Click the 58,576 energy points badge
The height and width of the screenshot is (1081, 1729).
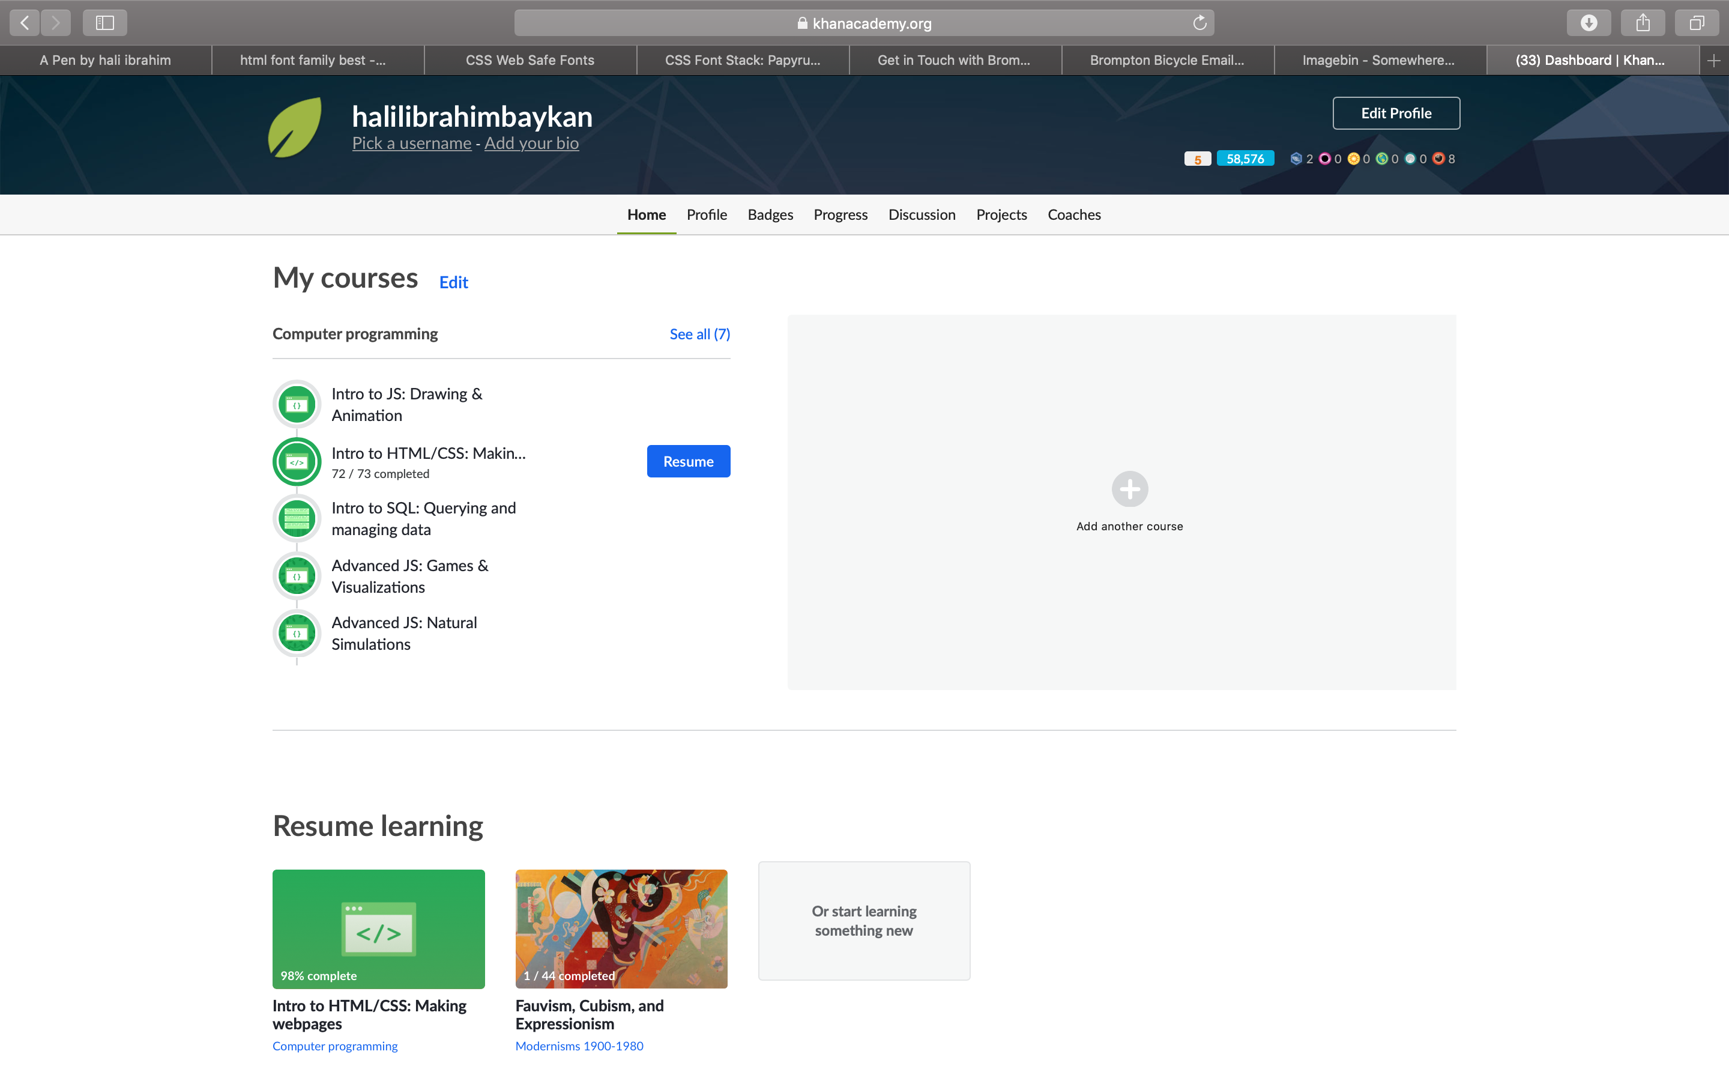[1245, 159]
